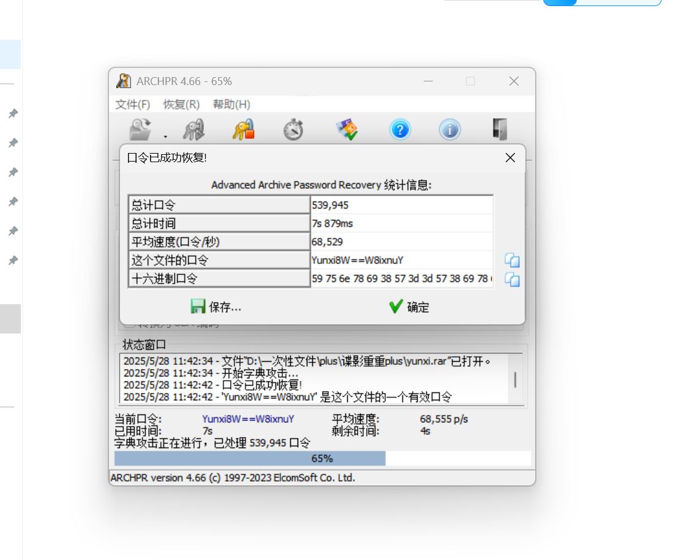Click the fourth pin icon in left sidebar
Viewport: 698px width, 560px height.
tap(13, 201)
